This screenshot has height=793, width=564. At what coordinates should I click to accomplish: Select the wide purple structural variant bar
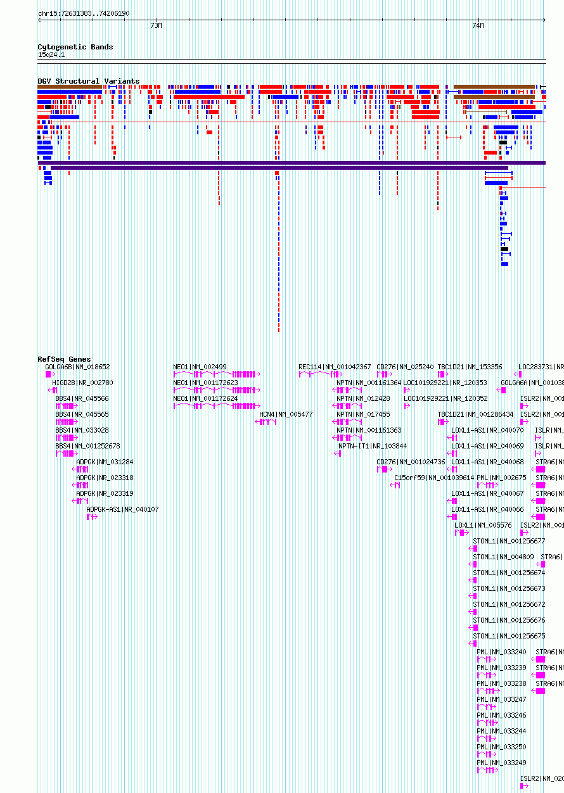pyautogui.click(x=292, y=163)
